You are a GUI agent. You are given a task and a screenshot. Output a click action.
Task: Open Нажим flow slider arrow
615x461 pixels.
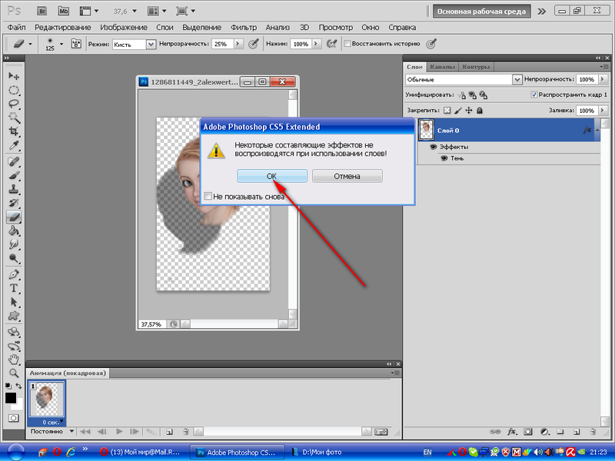click(x=317, y=44)
